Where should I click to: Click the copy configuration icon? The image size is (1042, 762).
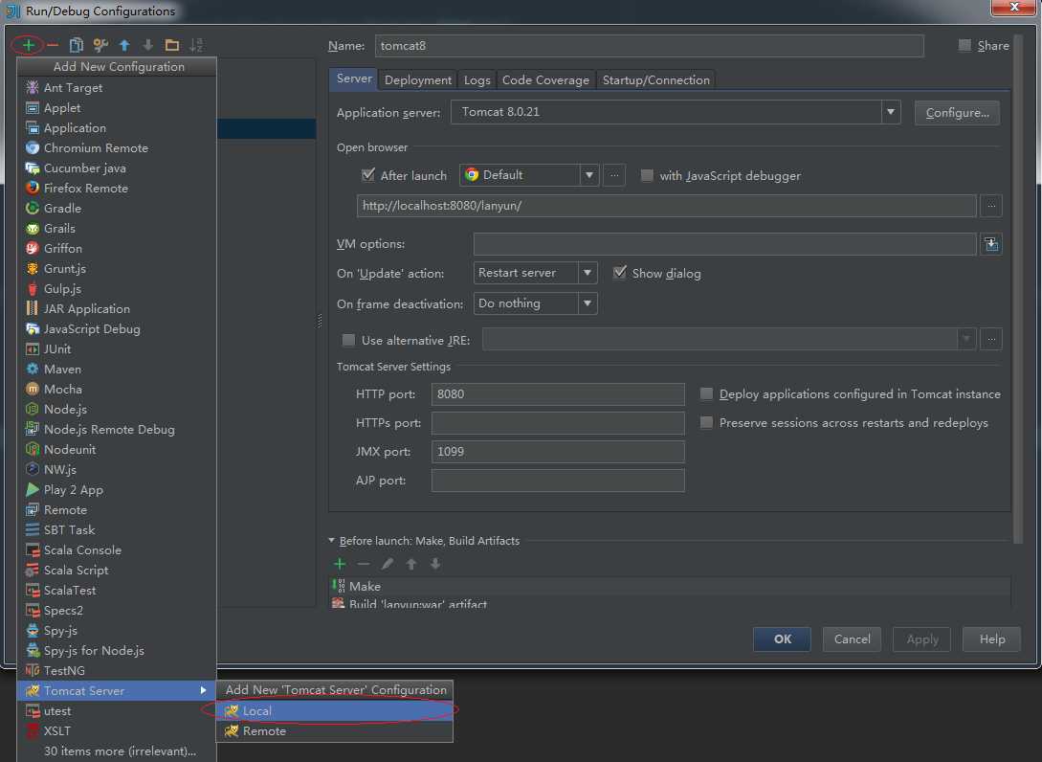pyautogui.click(x=77, y=45)
